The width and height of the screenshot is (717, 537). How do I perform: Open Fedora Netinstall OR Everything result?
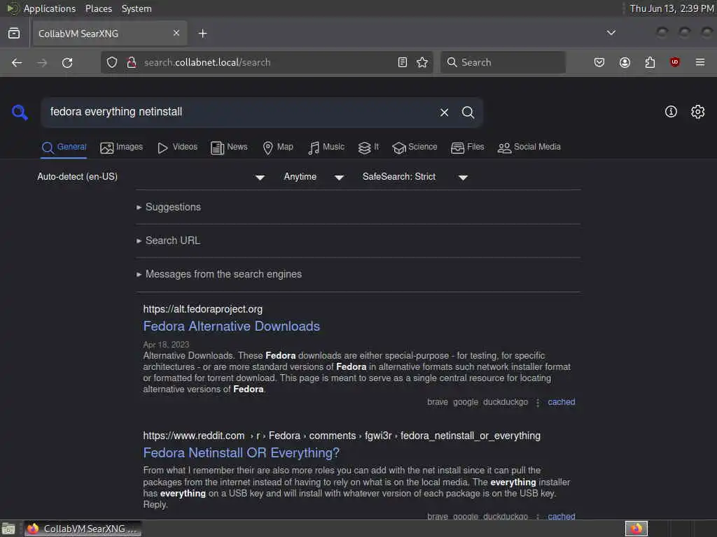tap(241, 452)
